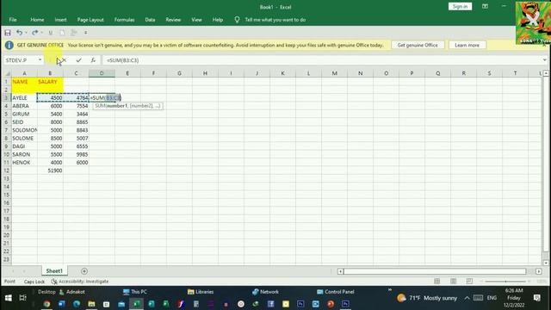
Task: Switch to Page Break Preview icon
Action: 469,282
